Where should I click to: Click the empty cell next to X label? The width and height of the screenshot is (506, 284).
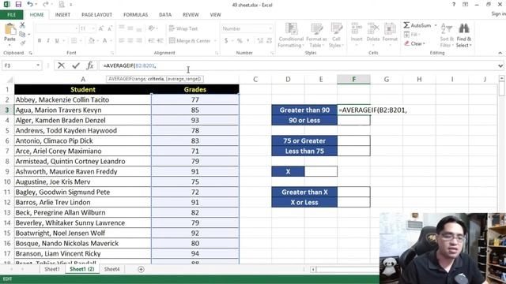point(321,172)
